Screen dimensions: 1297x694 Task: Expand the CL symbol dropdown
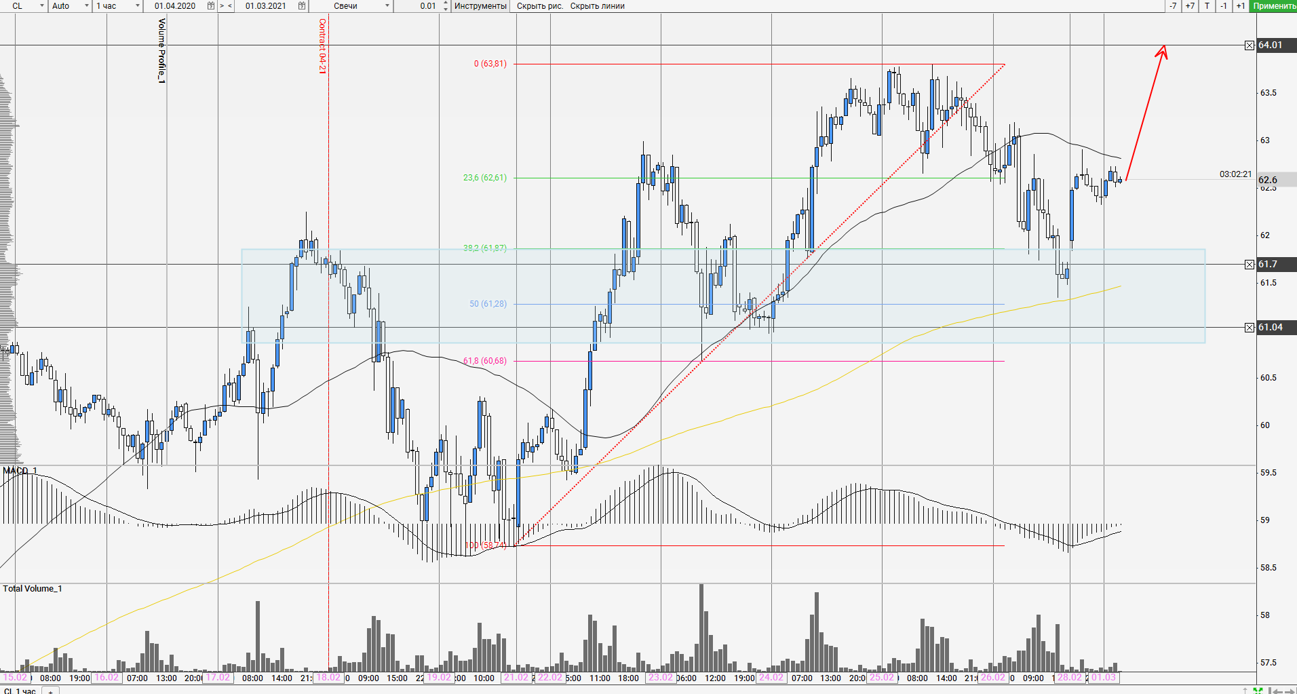[41, 6]
